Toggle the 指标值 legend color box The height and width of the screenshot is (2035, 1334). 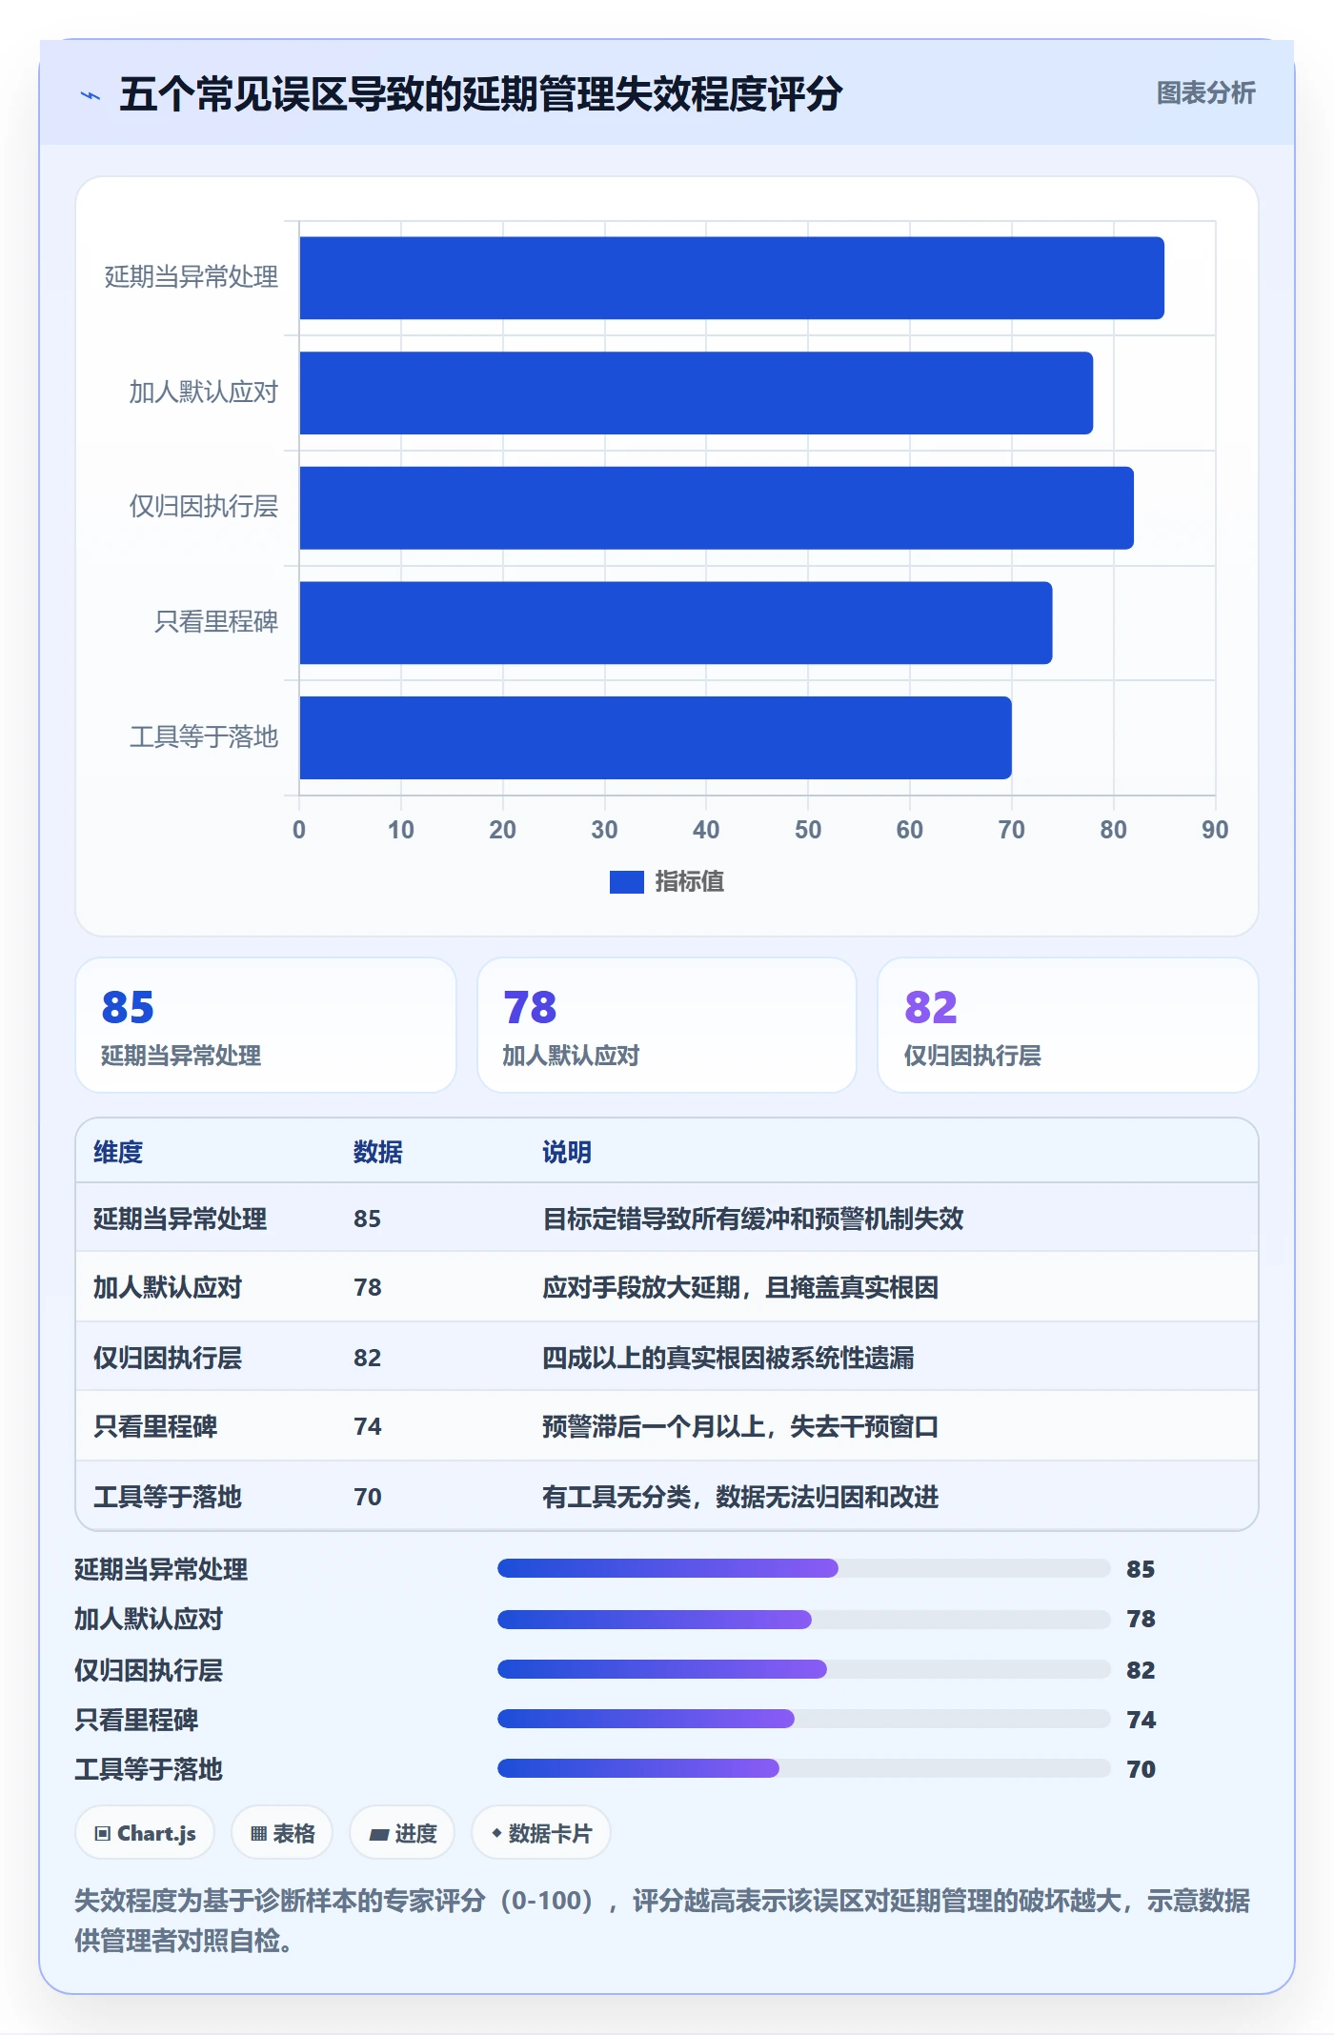pyautogui.click(x=626, y=882)
